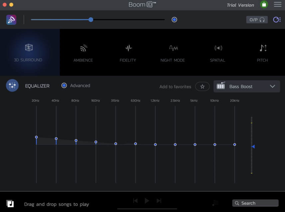Open the hamburger menu
Image resolution: width=285 pixels, height=212 pixels.
pyautogui.click(x=278, y=4)
